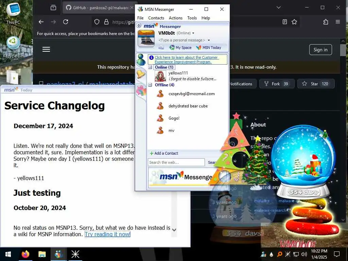Open the Firefox hamburger application menu
The image size is (348, 261).
pyautogui.click(x=338, y=22)
